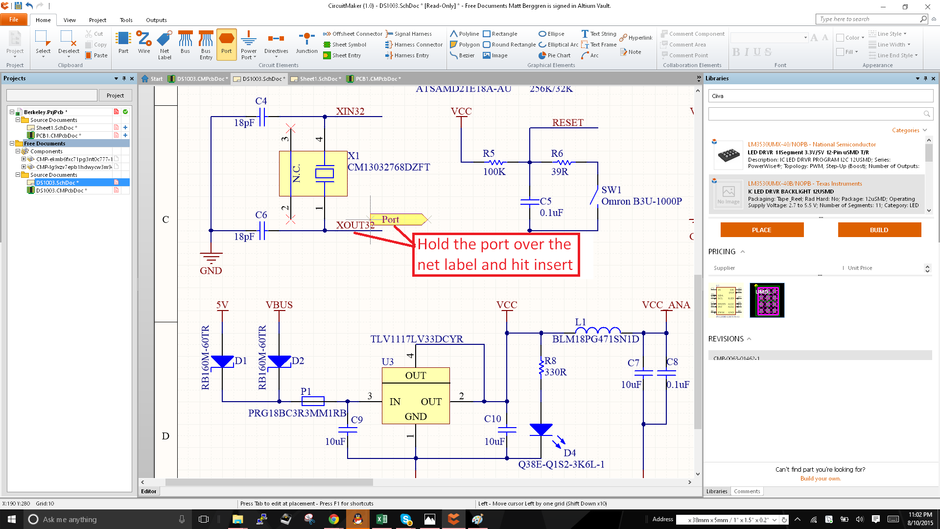Image resolution: width=940 pixels, height=529 pixels.
Task: Toggle the Fill checkbox
Action: 840,52
